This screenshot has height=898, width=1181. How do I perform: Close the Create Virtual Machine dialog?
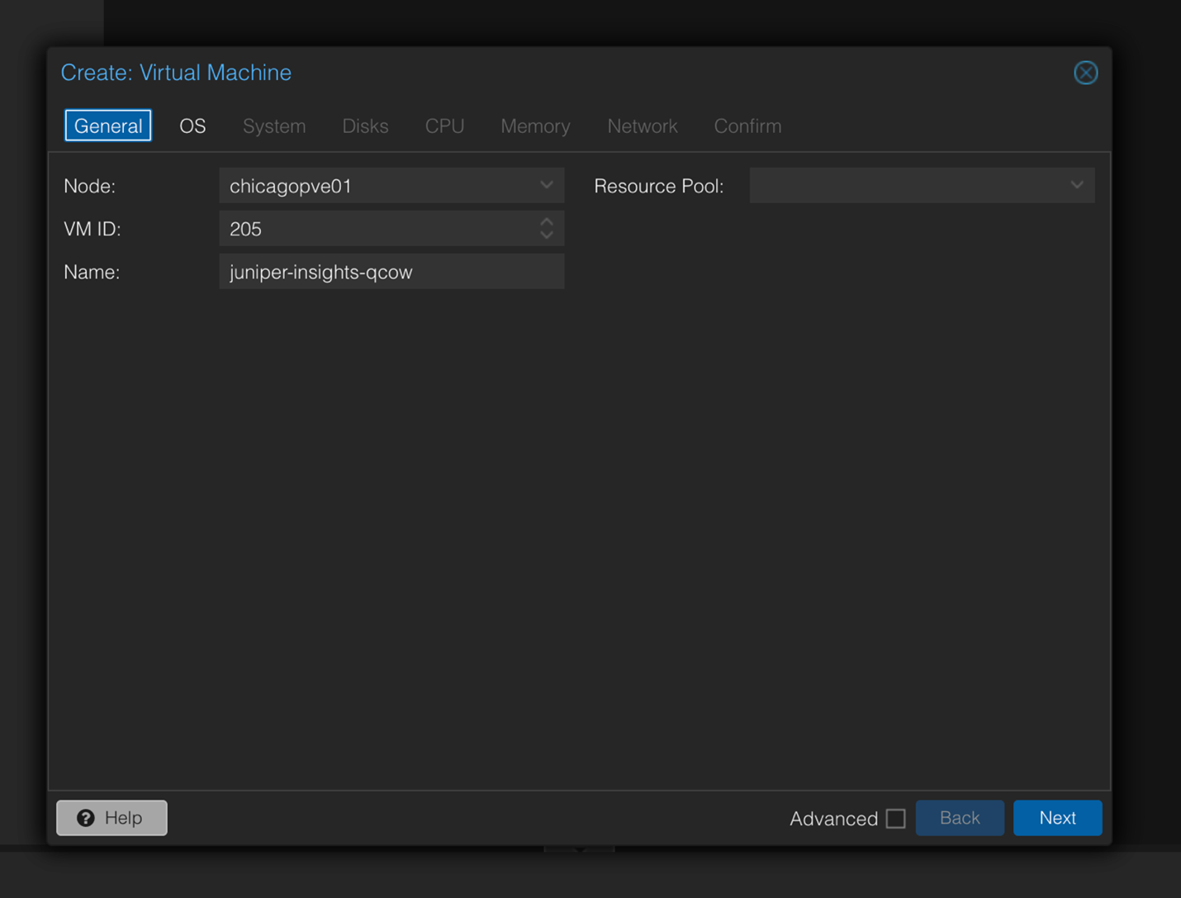pyautogui.click(x=1085, y=73)
